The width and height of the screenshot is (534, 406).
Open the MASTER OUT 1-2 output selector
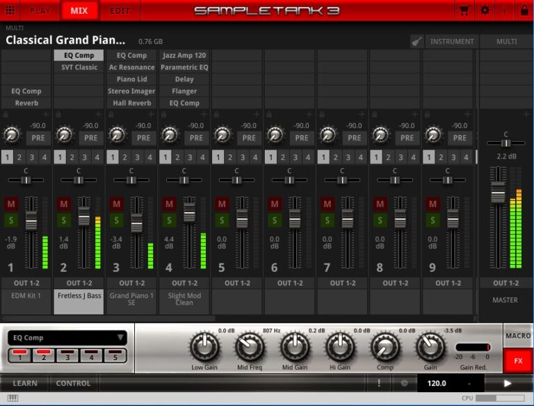[505, 283]
